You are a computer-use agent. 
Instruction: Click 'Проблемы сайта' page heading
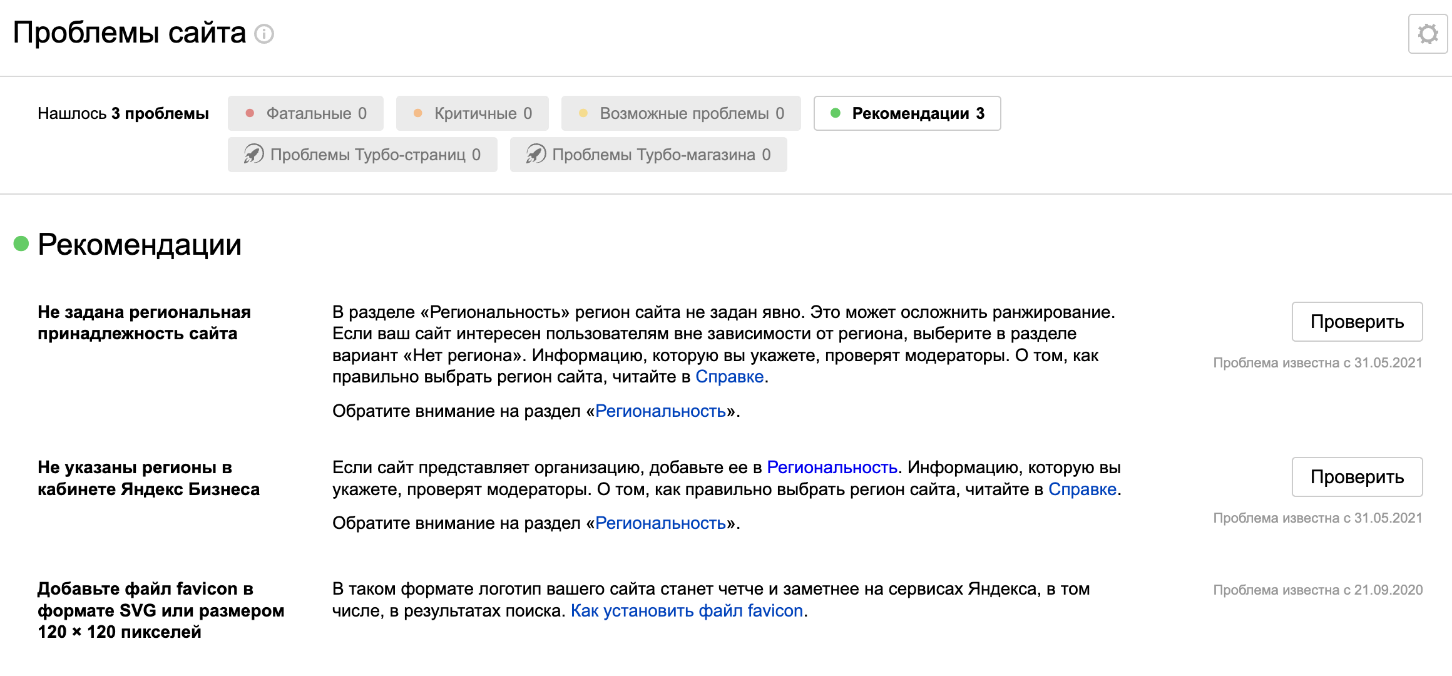(129, 33)
